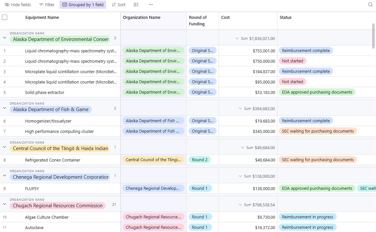Toggle the select all rows checkbox
376x232 pixels.
[5, 18]
